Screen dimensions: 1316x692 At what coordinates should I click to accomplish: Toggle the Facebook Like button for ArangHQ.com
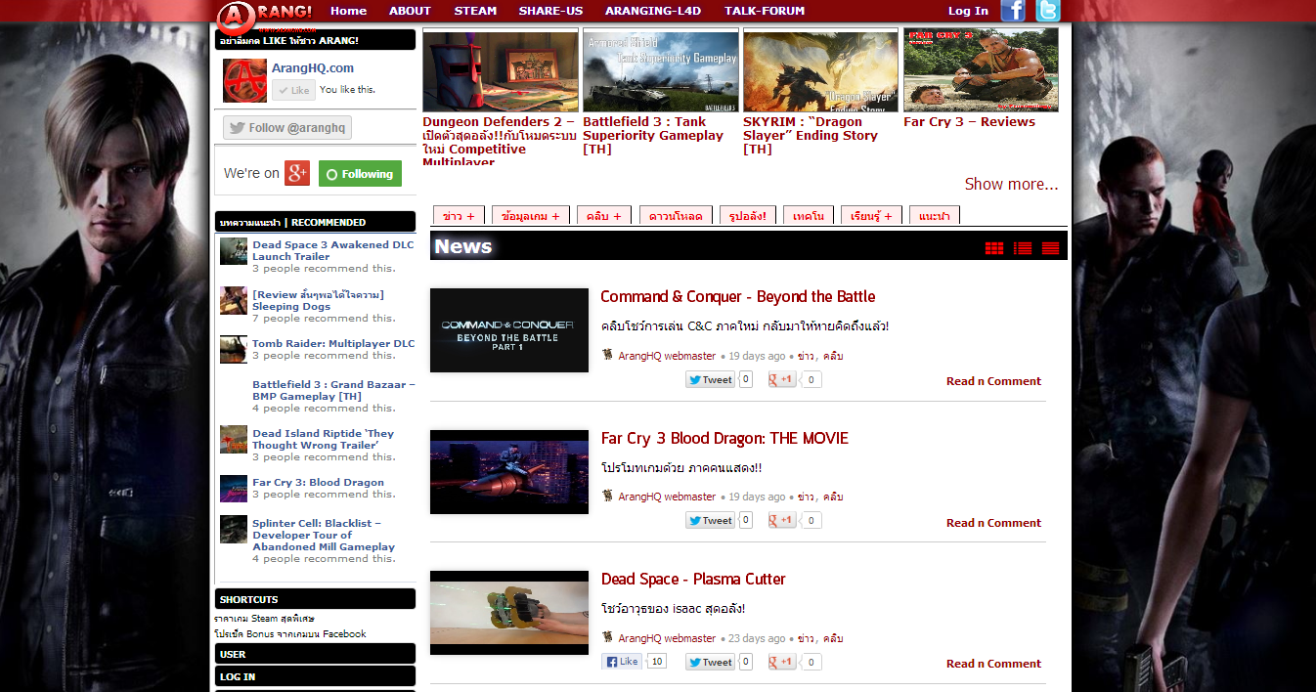[x=293, y=90]
